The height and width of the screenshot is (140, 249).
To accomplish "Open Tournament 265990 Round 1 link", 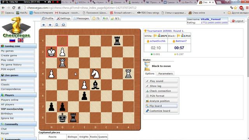I will tap(165, 31).
